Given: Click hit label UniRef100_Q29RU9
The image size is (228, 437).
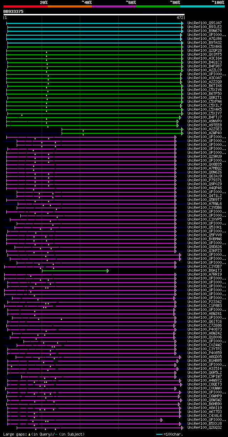Looking at the screenshot, I should click(204, 157).
